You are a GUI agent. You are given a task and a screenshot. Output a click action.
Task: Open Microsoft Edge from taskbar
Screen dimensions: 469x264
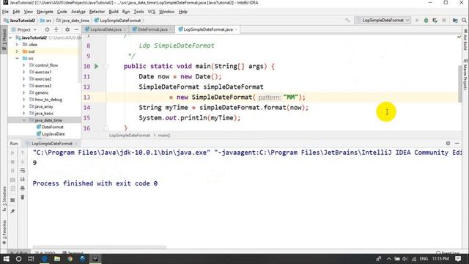coord(44,258)
